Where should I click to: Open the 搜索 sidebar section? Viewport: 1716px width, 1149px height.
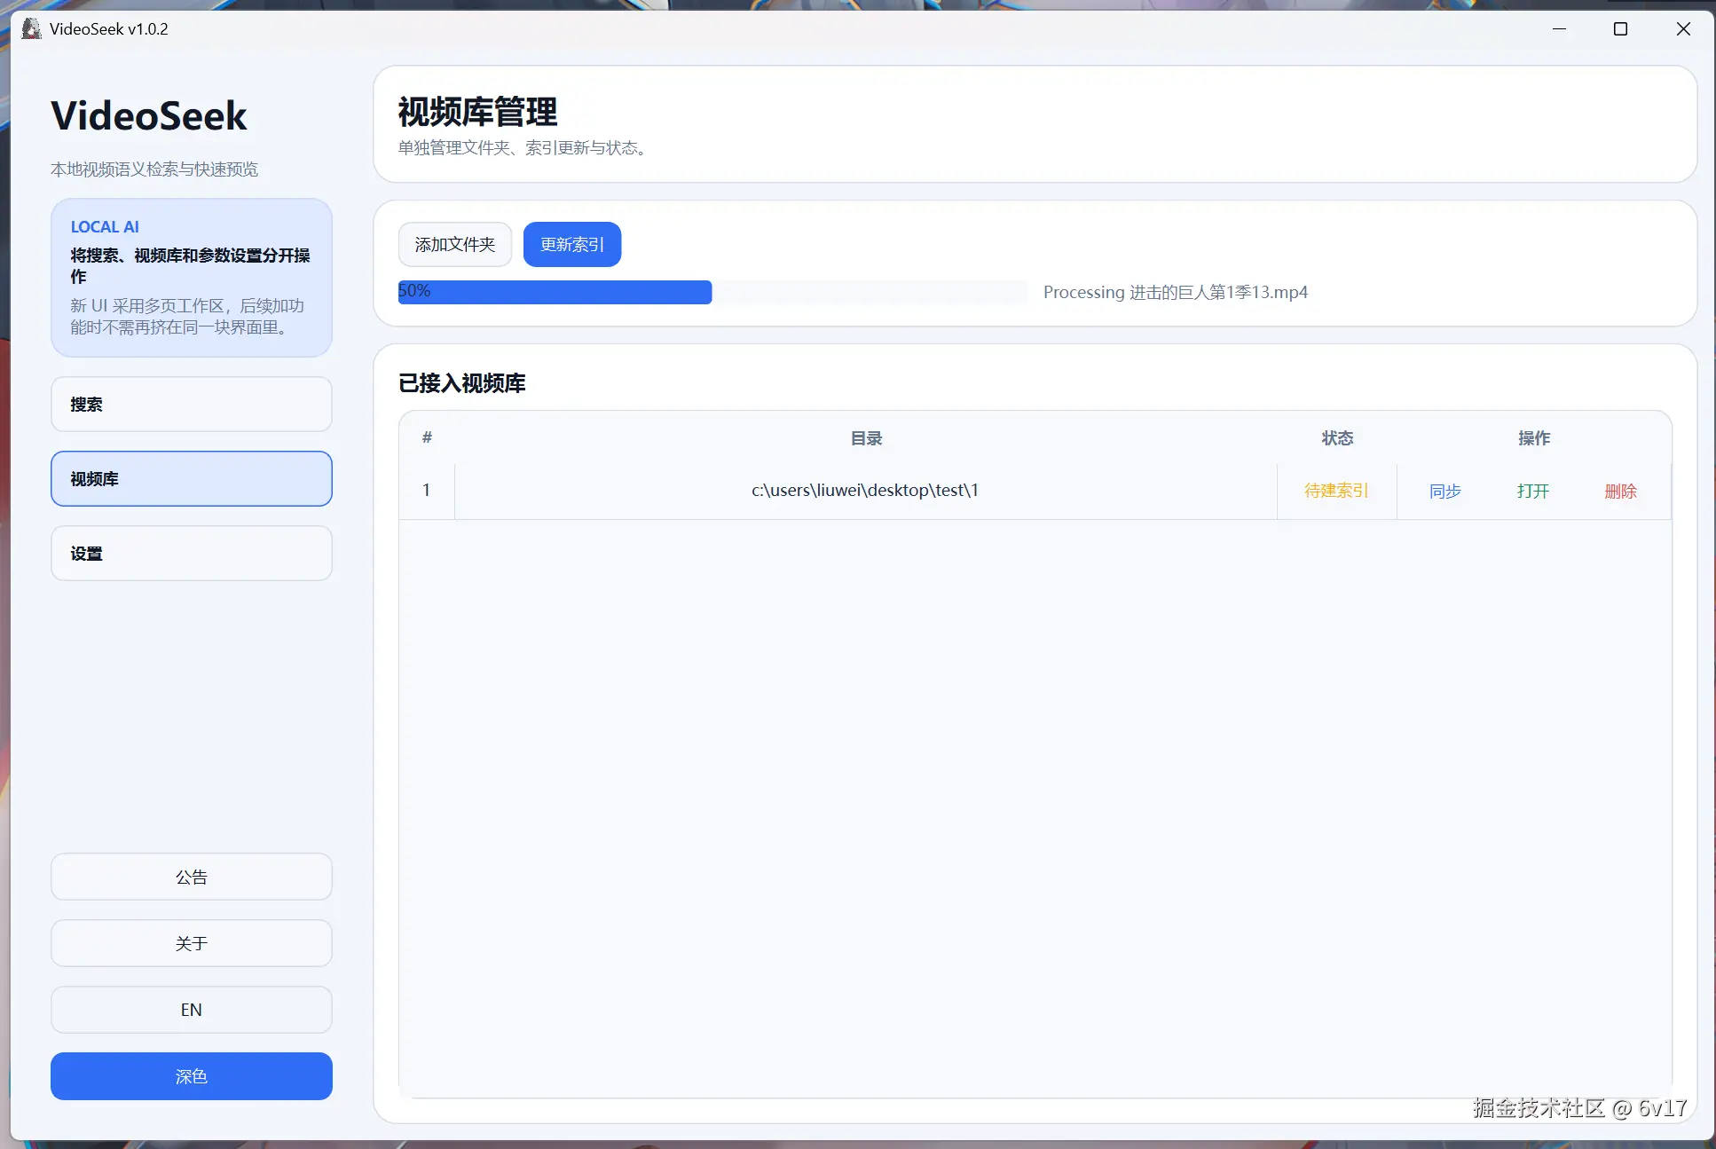[191, 404]
